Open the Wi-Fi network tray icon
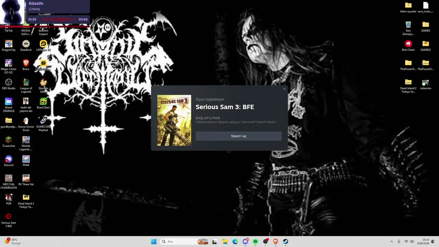This screenshot has width=439, height=247. pos(406,242)
